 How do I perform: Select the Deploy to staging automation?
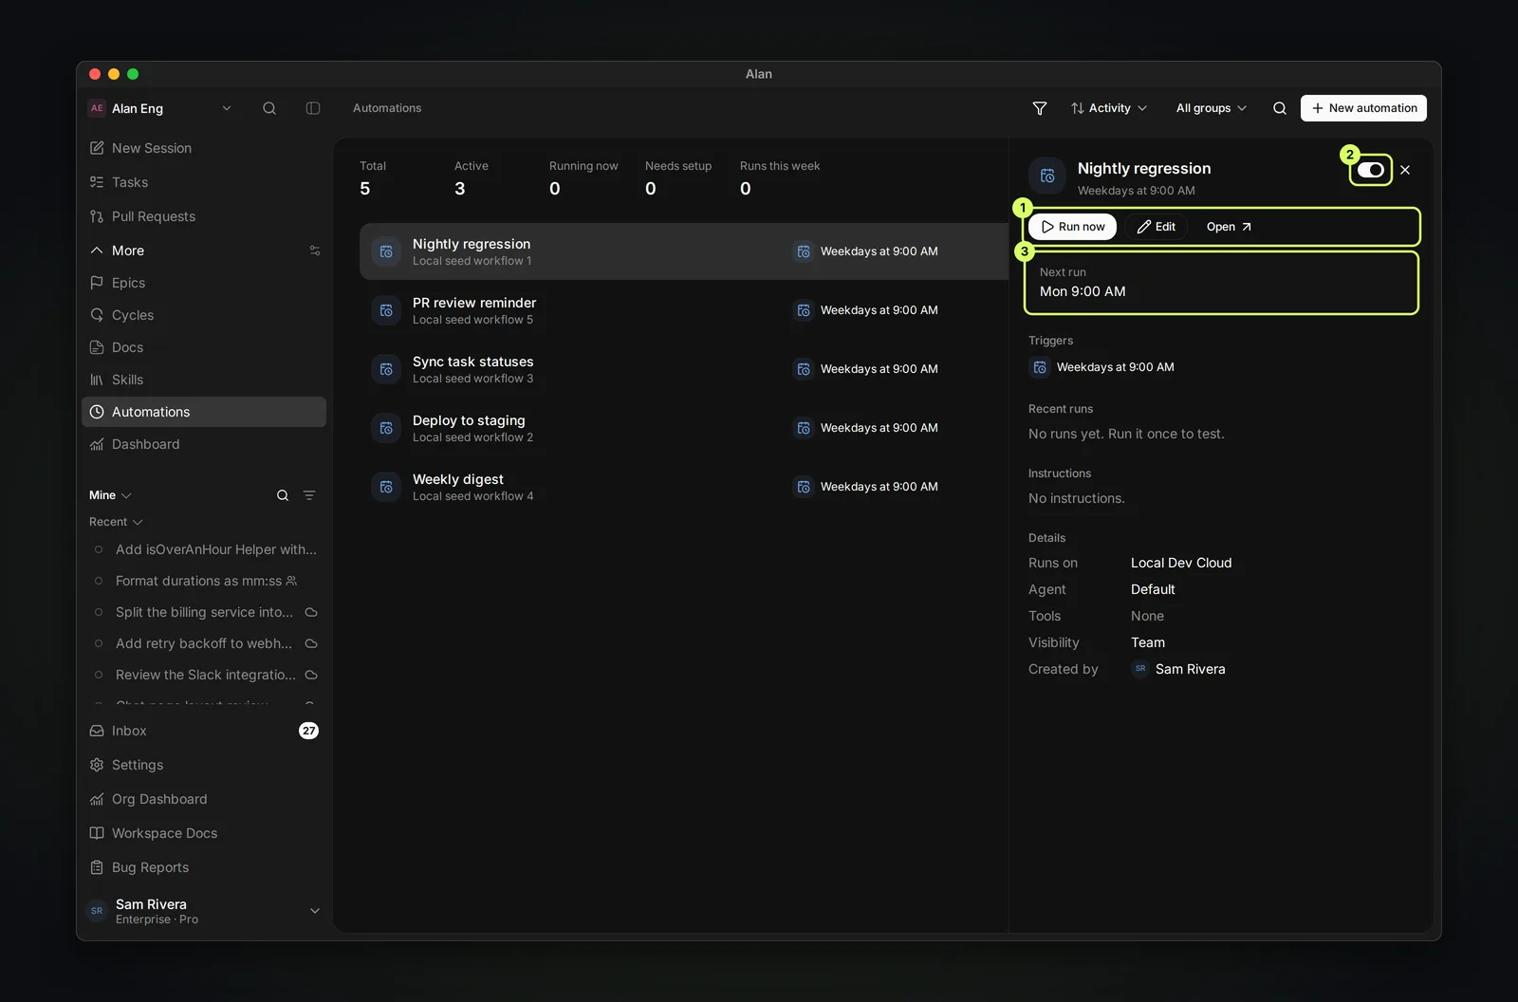(x=683, y=428)
